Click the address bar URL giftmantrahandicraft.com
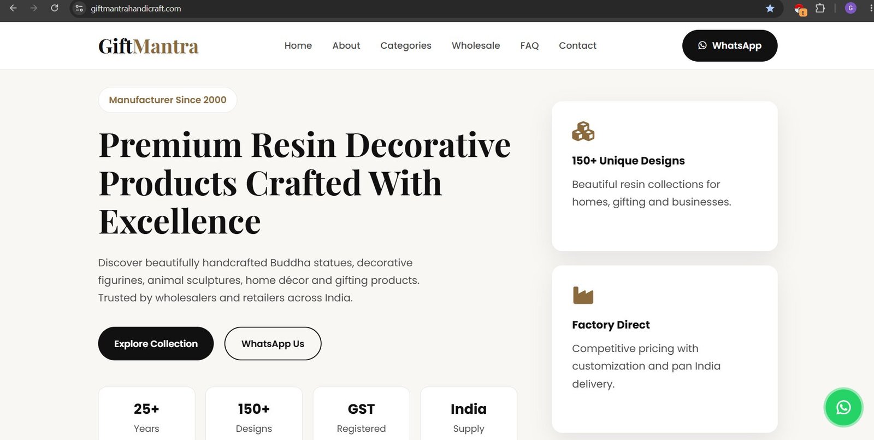 coord(136,8)
